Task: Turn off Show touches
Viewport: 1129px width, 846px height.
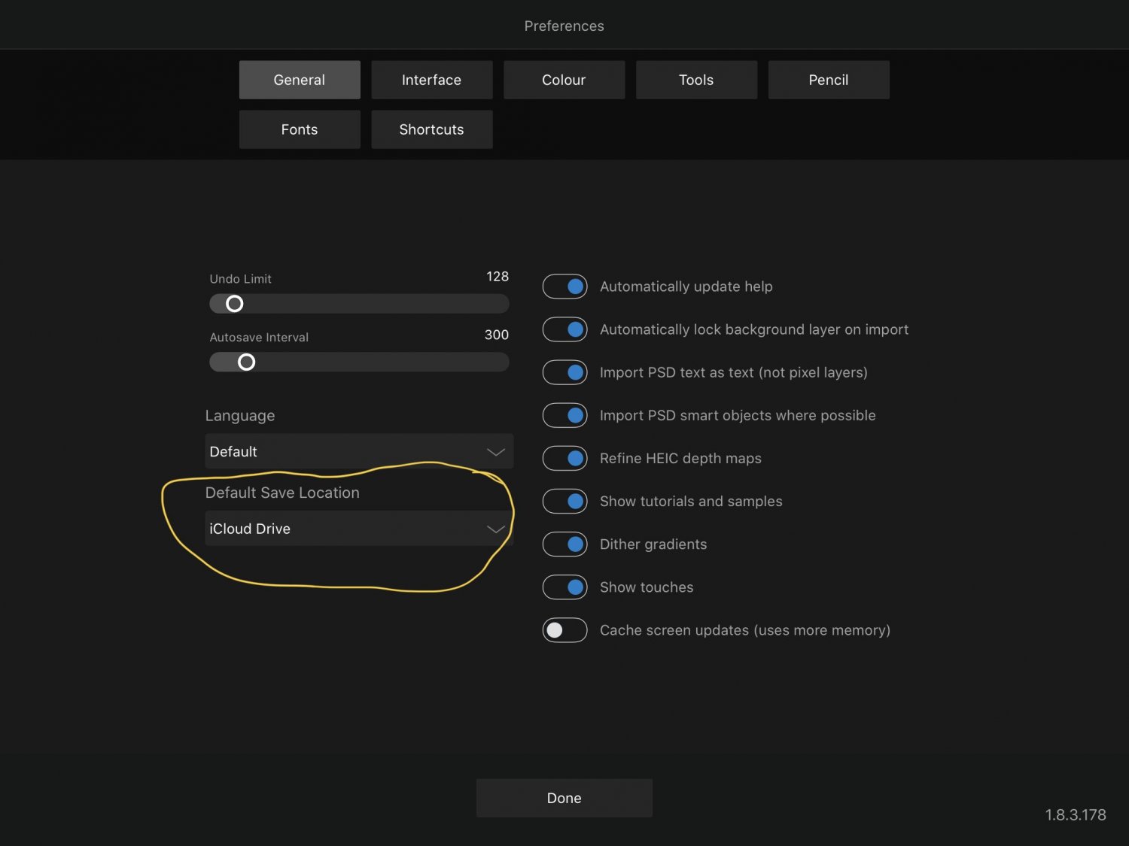Action: (x=564, y=587)
